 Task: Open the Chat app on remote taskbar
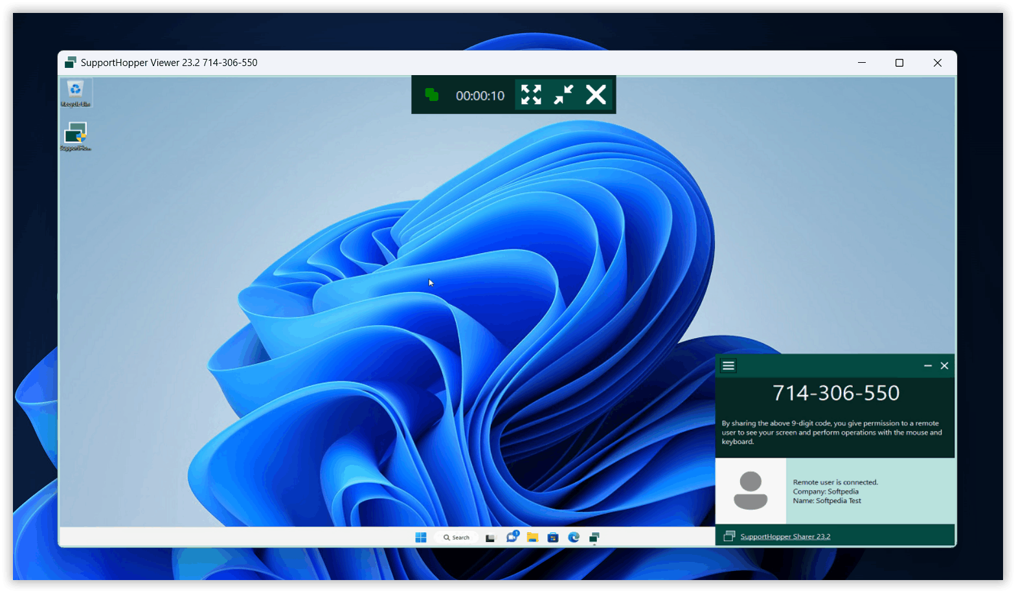512,537
